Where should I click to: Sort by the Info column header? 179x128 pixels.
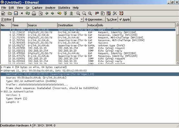coord(137,25)
